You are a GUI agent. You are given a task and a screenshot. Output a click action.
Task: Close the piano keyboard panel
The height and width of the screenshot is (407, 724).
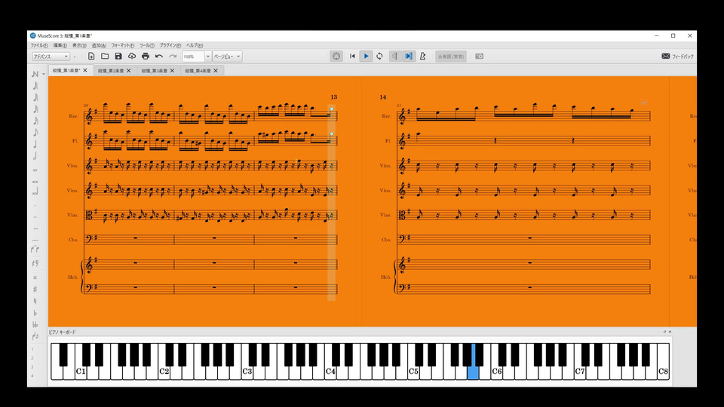click(670, 332)
